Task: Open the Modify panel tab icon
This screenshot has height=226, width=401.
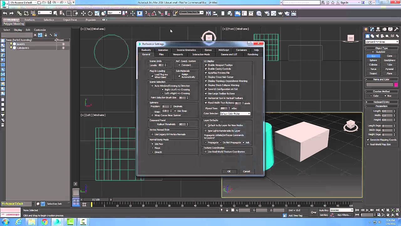Action: (x=372, y=29)
